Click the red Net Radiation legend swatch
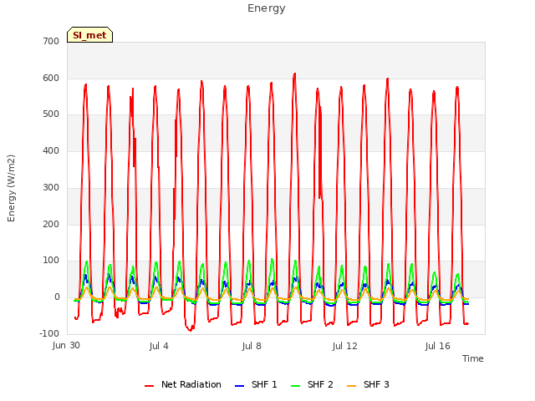The width and height of the screenshot is (535, 401). pyautogui.click(x=149, y=386)
